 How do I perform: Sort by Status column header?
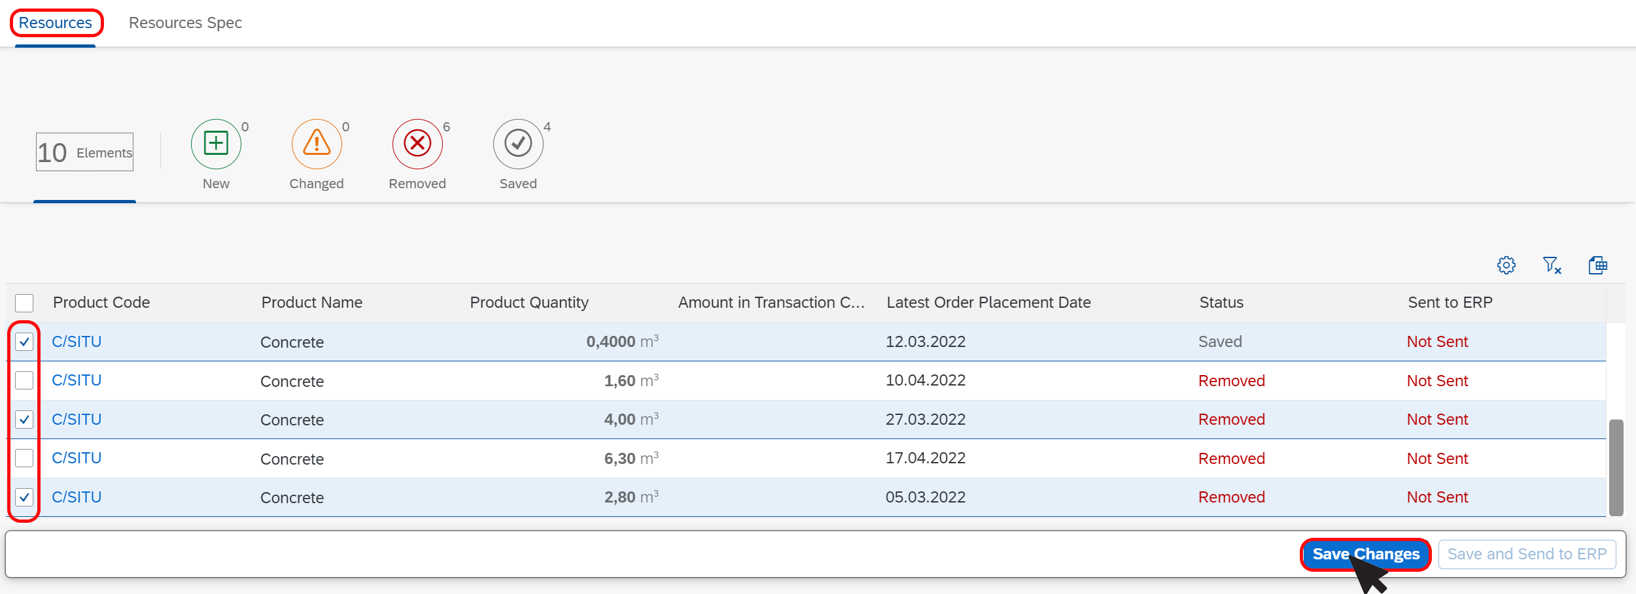coord(1221,303)
